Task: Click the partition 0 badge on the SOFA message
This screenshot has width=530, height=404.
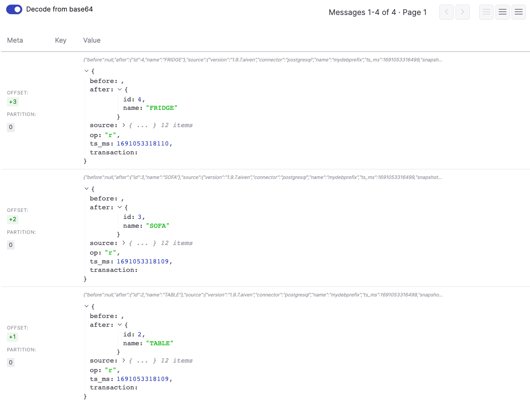Action: [11, 245]
